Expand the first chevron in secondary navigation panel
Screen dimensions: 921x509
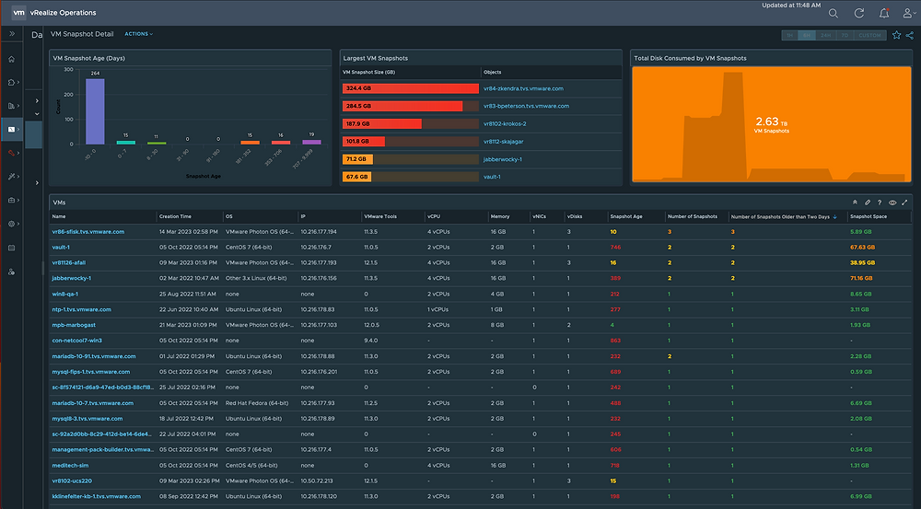pyautogui.click(x=37, y=101)
